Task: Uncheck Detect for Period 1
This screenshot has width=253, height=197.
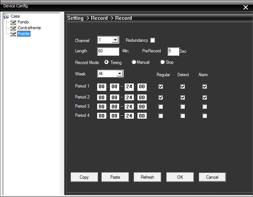Action: pyautogui.click(x=183, y=86)
